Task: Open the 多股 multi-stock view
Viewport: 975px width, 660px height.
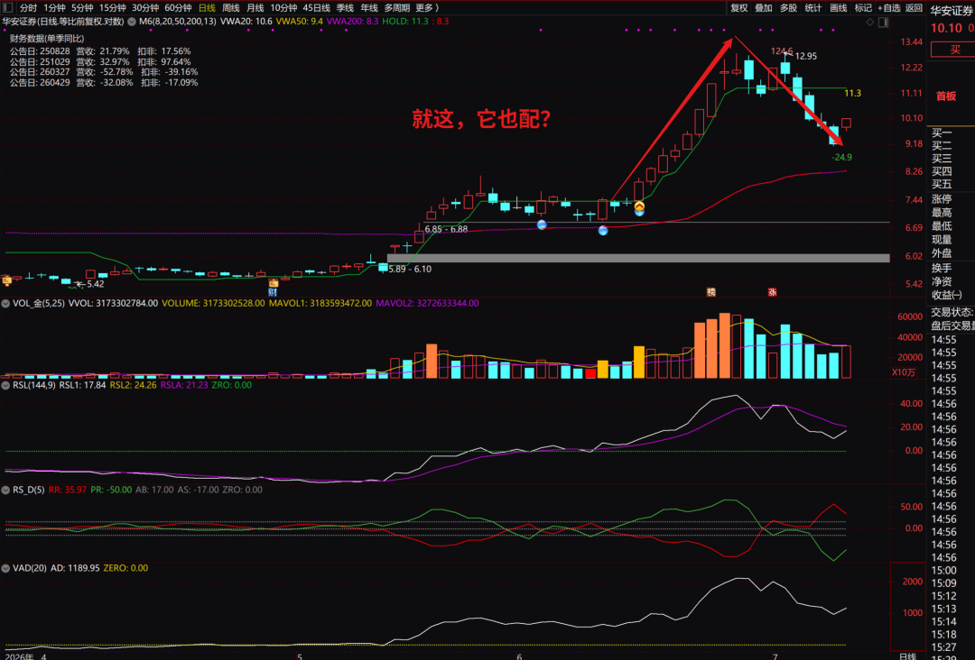Action: coord(788,8)
